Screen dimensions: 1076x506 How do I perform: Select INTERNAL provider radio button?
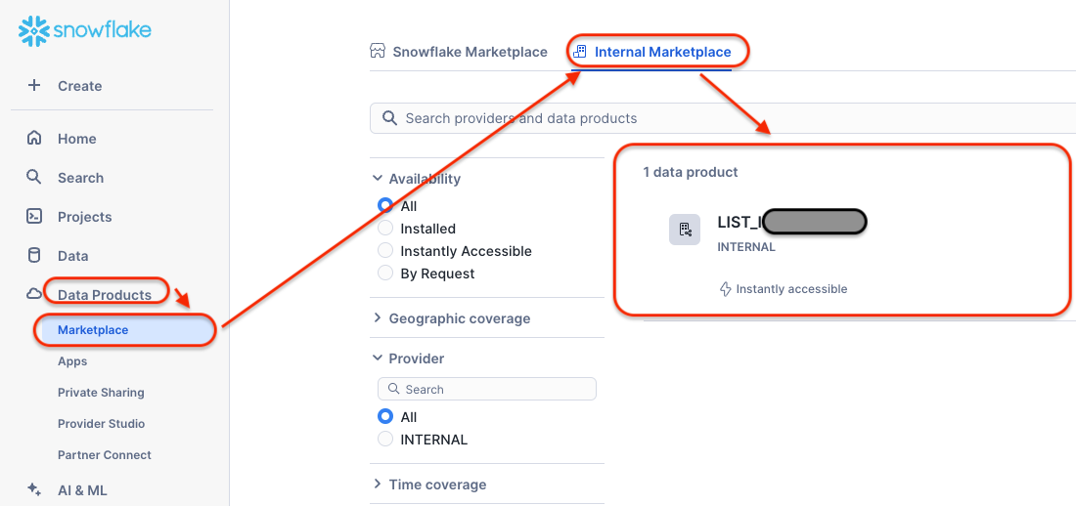(x=385, y=439)
